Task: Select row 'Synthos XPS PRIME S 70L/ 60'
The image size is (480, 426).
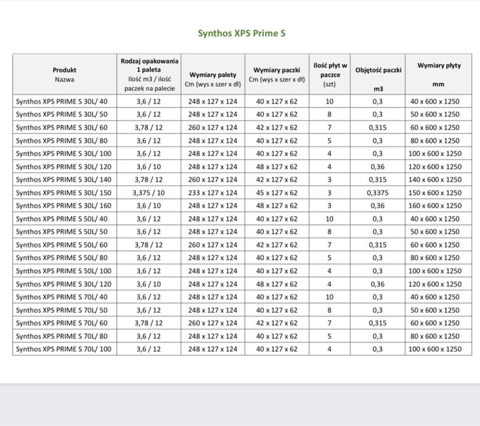Action: click(242, 323)
